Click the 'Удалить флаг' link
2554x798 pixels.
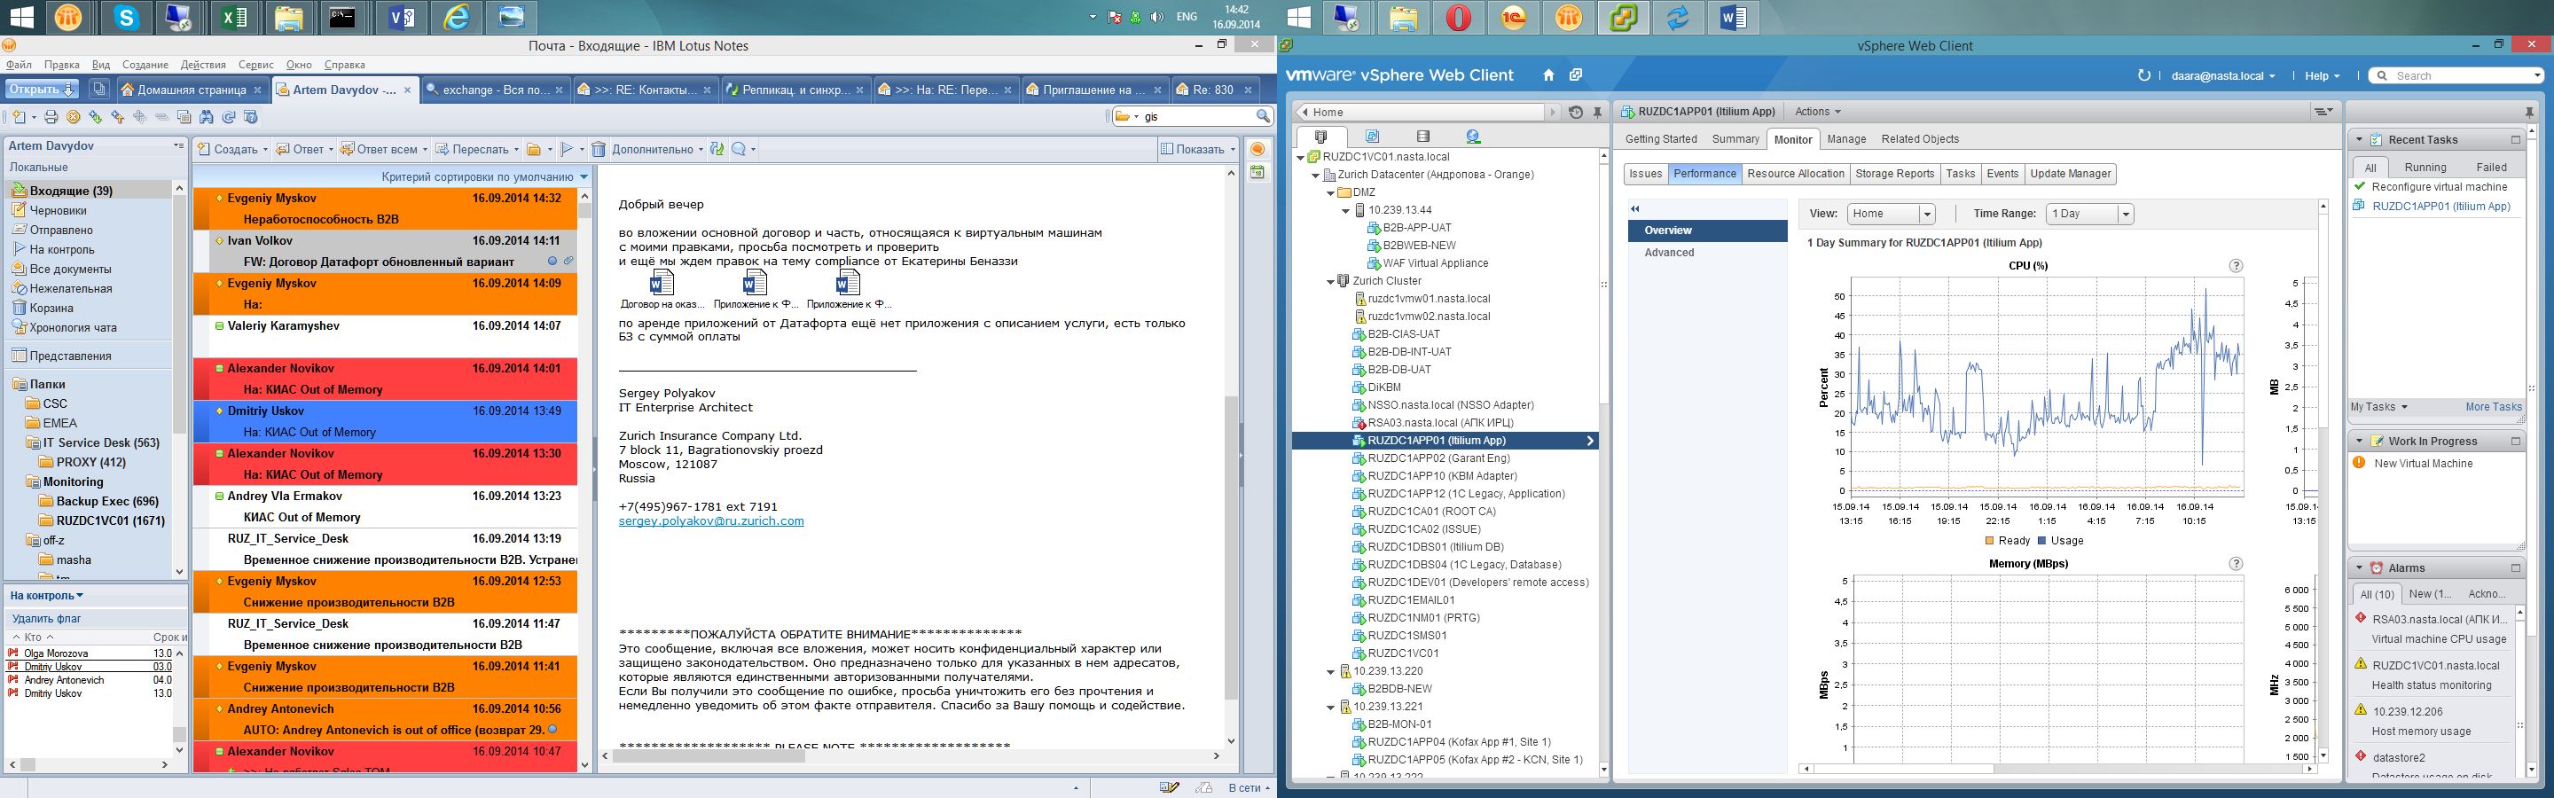(x=47, y=619)
